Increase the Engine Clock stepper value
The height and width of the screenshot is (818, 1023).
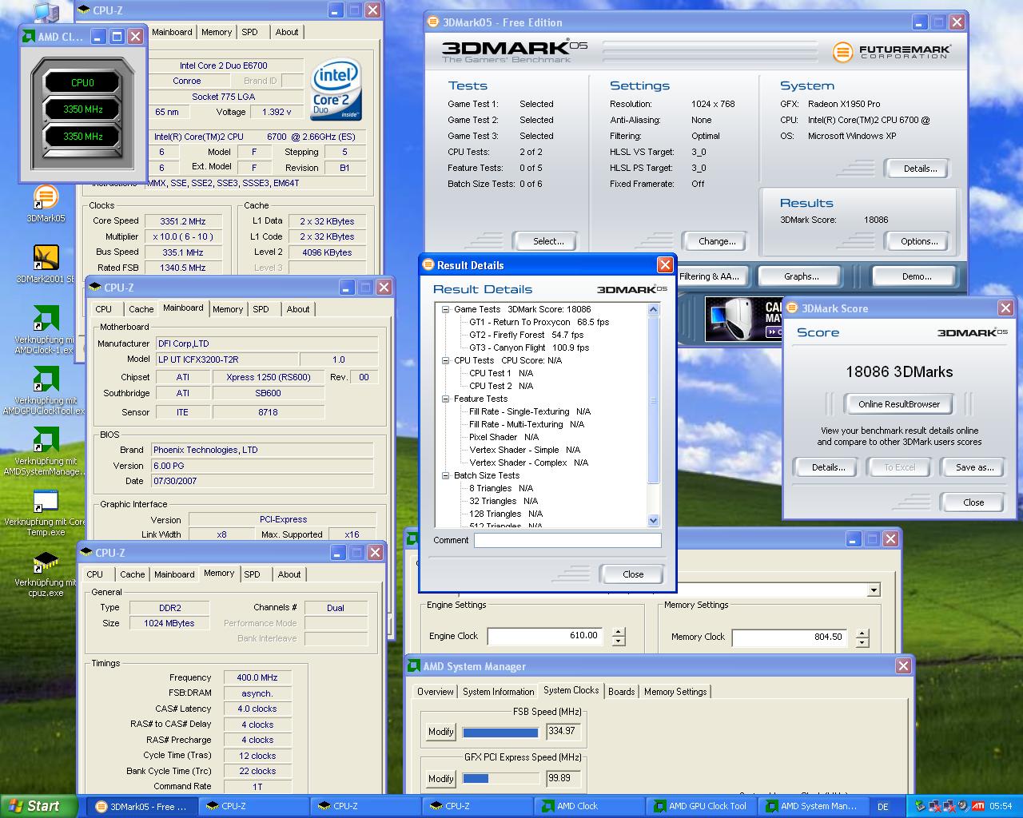pyautogui.click(x=619, y=632)
